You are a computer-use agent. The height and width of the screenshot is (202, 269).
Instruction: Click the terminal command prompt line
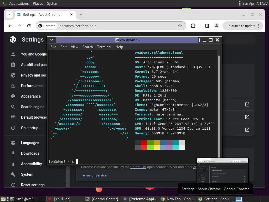64,161
